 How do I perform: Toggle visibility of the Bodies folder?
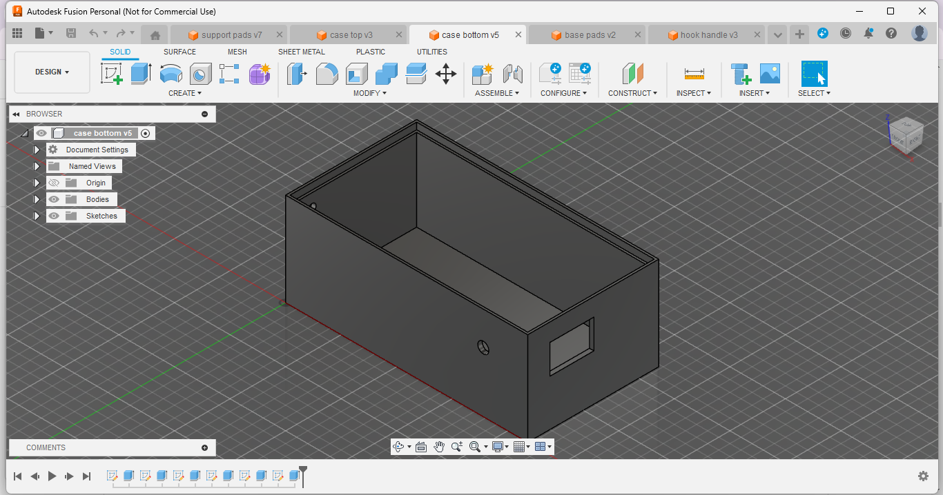pyautogui.click(x=54, y=199)
